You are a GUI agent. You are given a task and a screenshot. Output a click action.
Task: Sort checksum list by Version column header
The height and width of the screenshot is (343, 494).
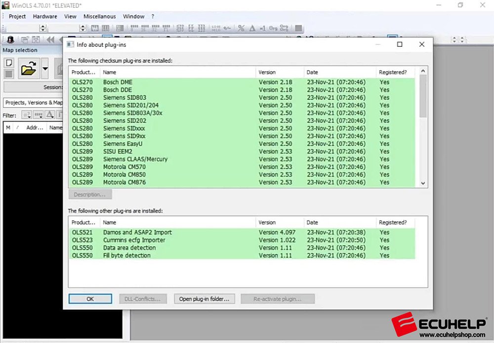coord(280,73)
